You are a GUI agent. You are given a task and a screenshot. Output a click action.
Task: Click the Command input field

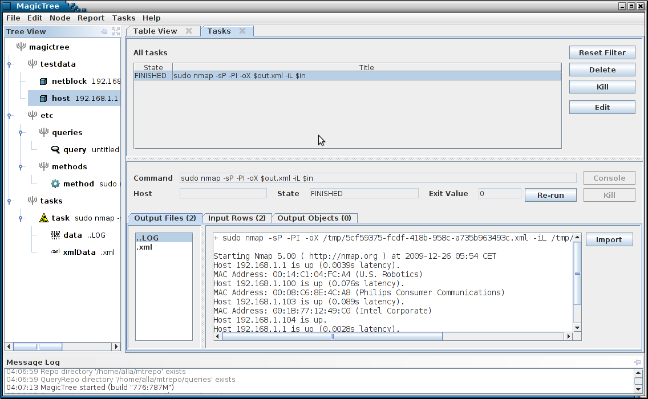(x=378, y=178)
